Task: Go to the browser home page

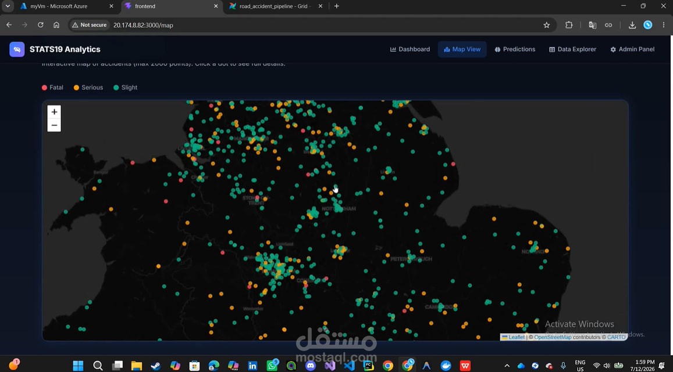Action: (56, 26)
